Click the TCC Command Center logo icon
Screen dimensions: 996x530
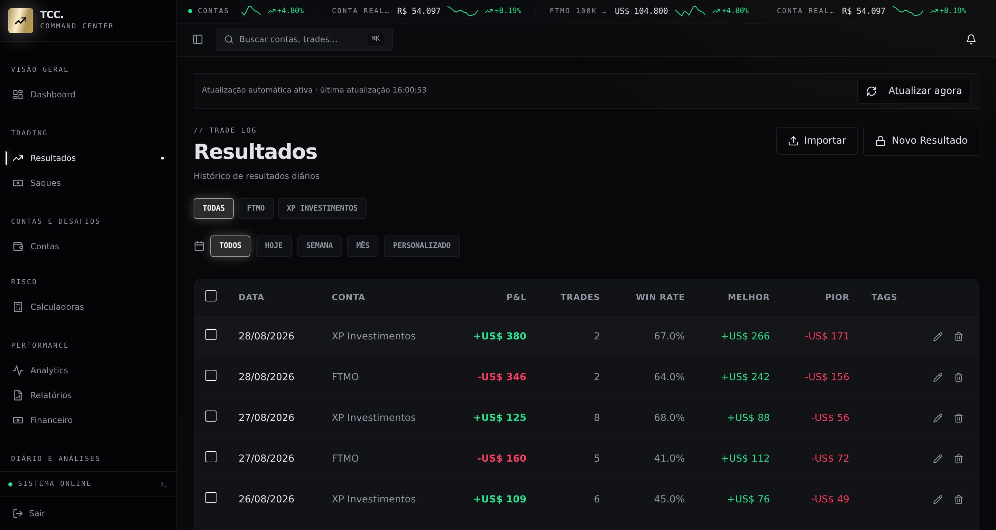tap(20, 20)
